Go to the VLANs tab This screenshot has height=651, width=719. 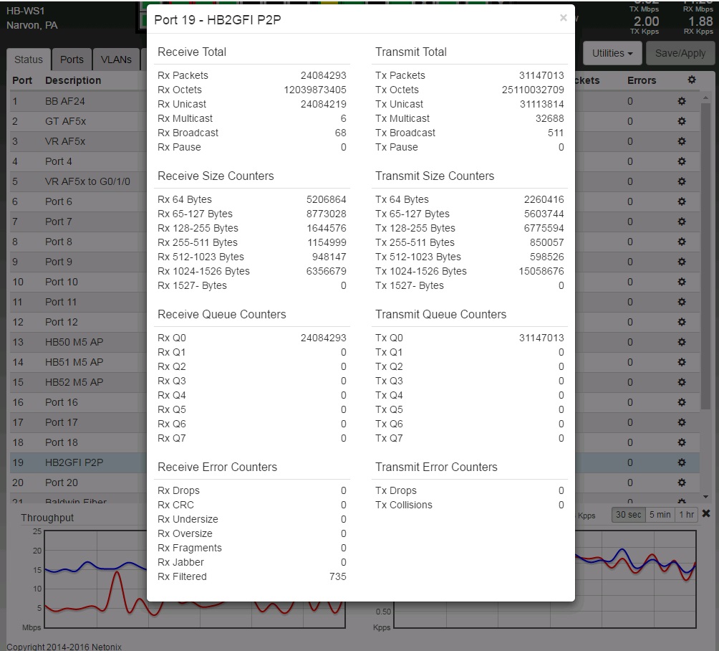(116, 60)
